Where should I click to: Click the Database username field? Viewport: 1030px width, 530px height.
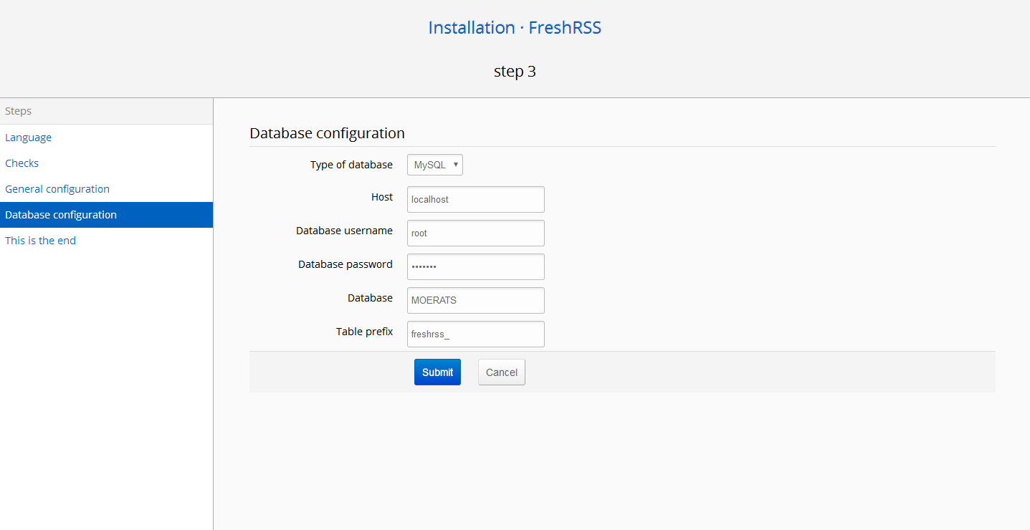tap(476, 233)
